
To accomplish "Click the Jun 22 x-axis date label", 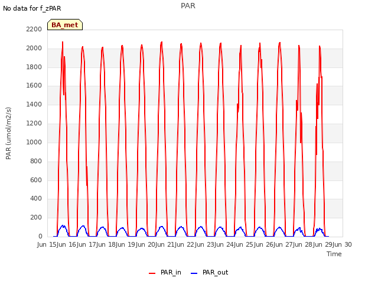I will point(185,244).
